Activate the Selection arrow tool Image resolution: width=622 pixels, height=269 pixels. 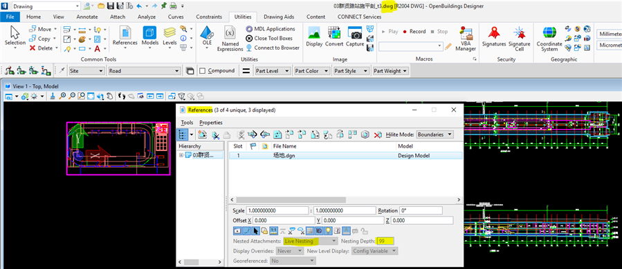pos(15,37)
